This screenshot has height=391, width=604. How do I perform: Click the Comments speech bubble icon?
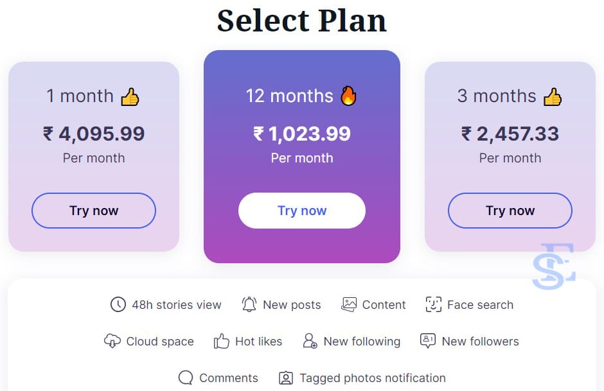(x=186, y=378)
